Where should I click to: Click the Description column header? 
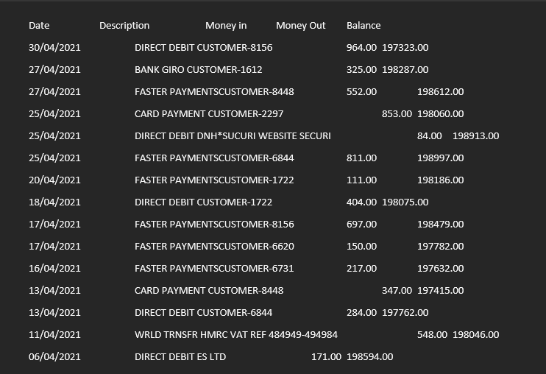pyautogui.click(x=124, y=26)
